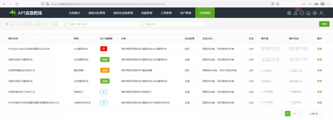The height and width of the screenshot is (120, 333).
Task: Bookmark the page with the star icon
Action: (x=277, y=4)
